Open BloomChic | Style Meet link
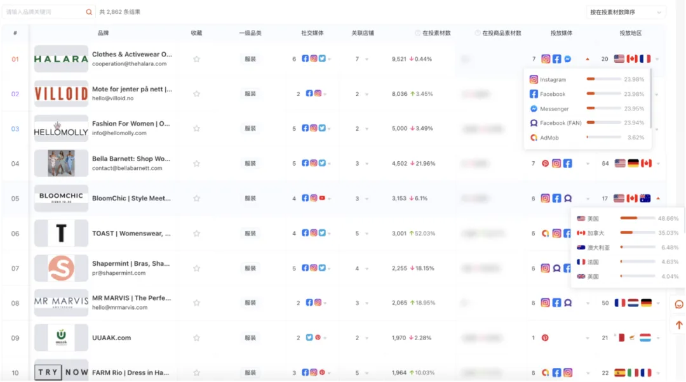This screenshot has height=382, width=686. click(x=131, y=199)
